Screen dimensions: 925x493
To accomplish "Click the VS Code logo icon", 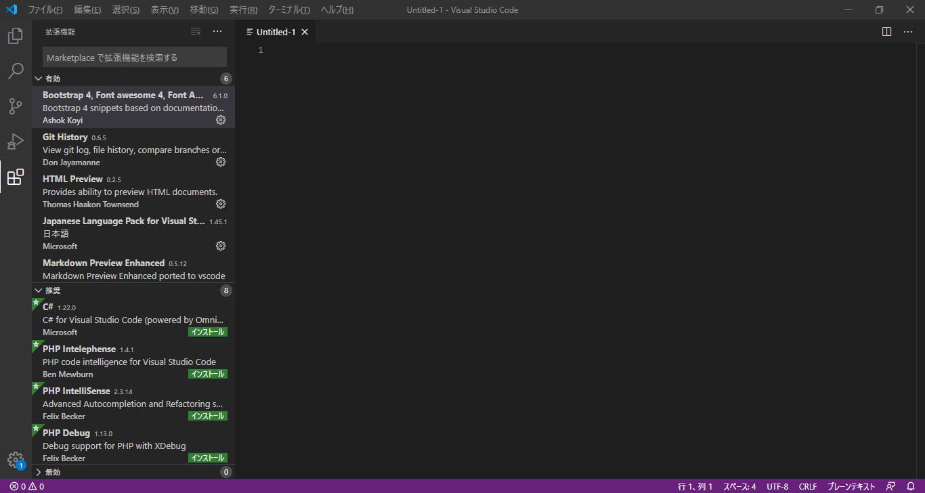I will (11, 9).
